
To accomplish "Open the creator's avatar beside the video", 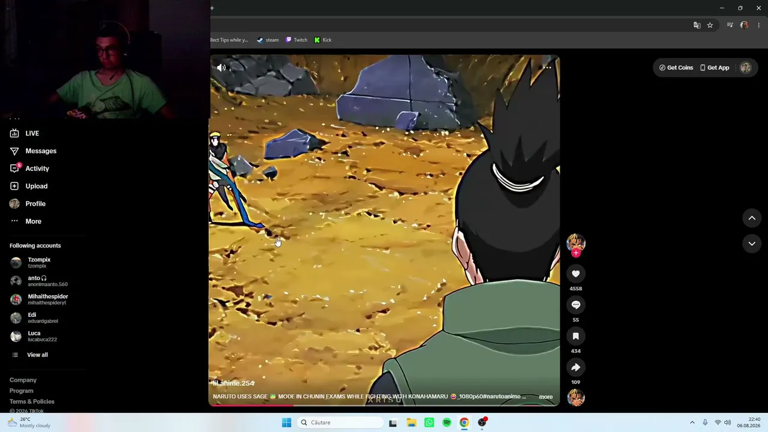I will 575,242.
